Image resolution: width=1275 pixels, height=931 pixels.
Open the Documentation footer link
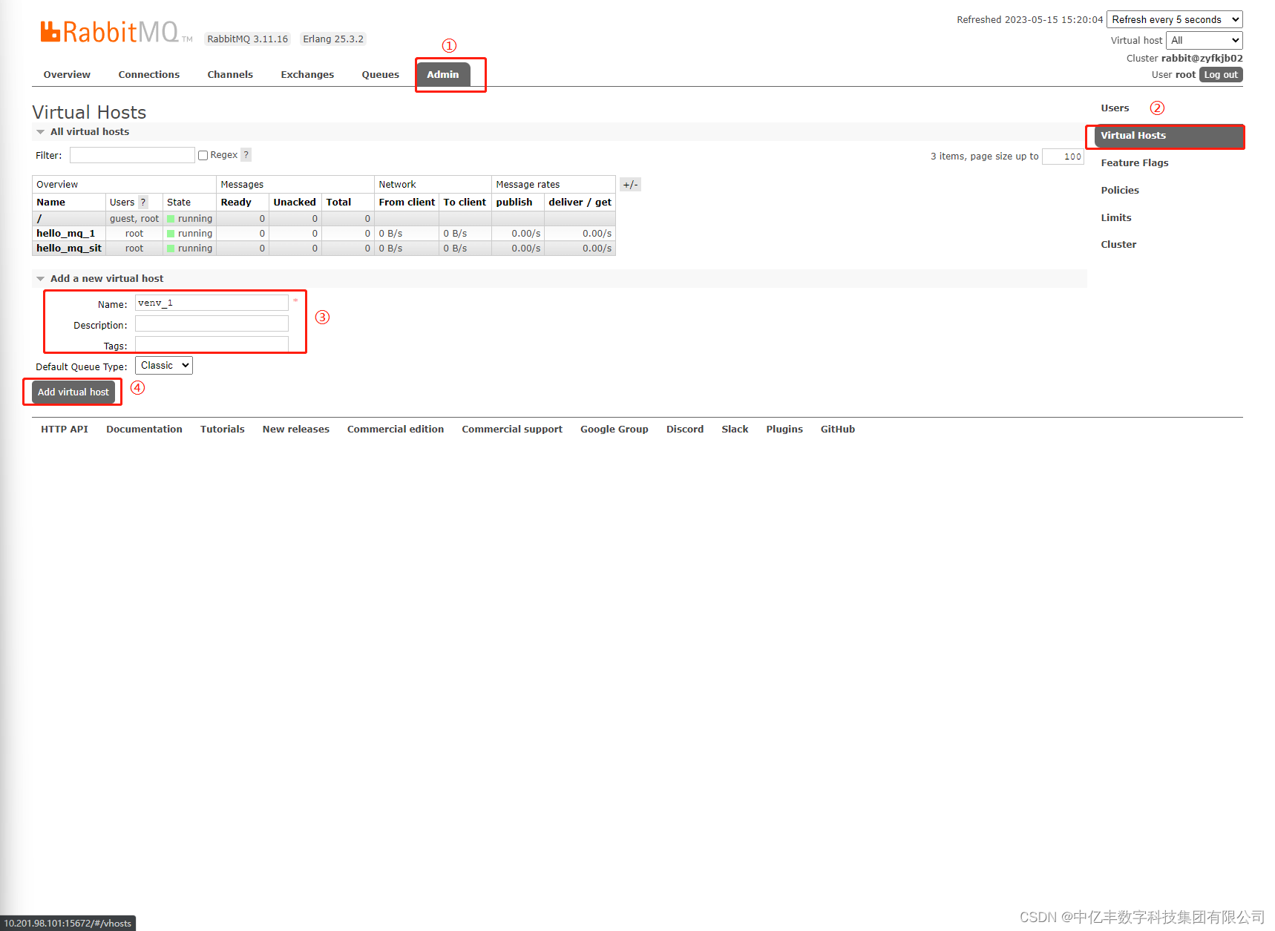click(144, 430)
